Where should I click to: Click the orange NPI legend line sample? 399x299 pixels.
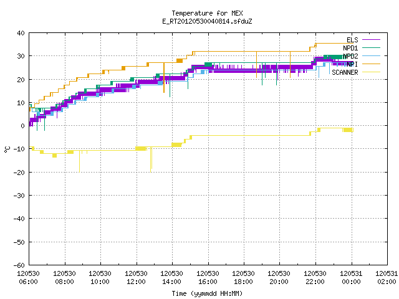tap(371, 64)
